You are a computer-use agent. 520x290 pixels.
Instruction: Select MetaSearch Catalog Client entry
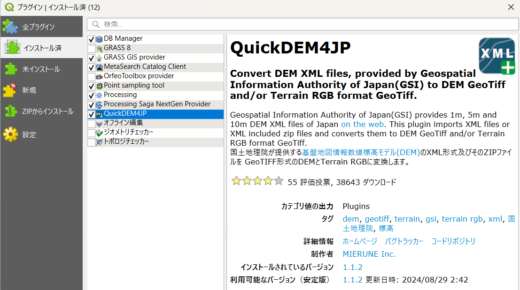coord(145,67)
